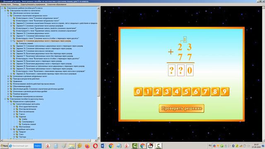Expand the 'Задание 13' tree node

tap(11, 46)
